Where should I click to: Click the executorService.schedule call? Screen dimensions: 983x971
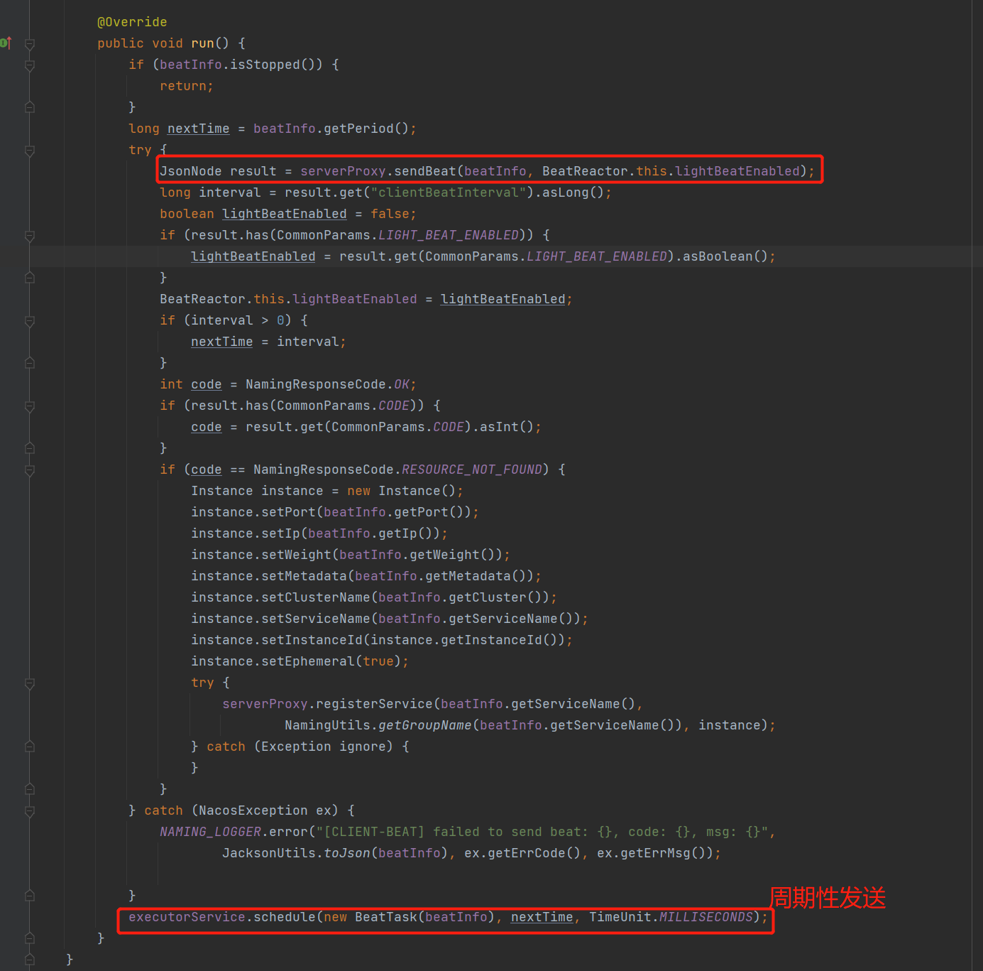pos(222,917)
